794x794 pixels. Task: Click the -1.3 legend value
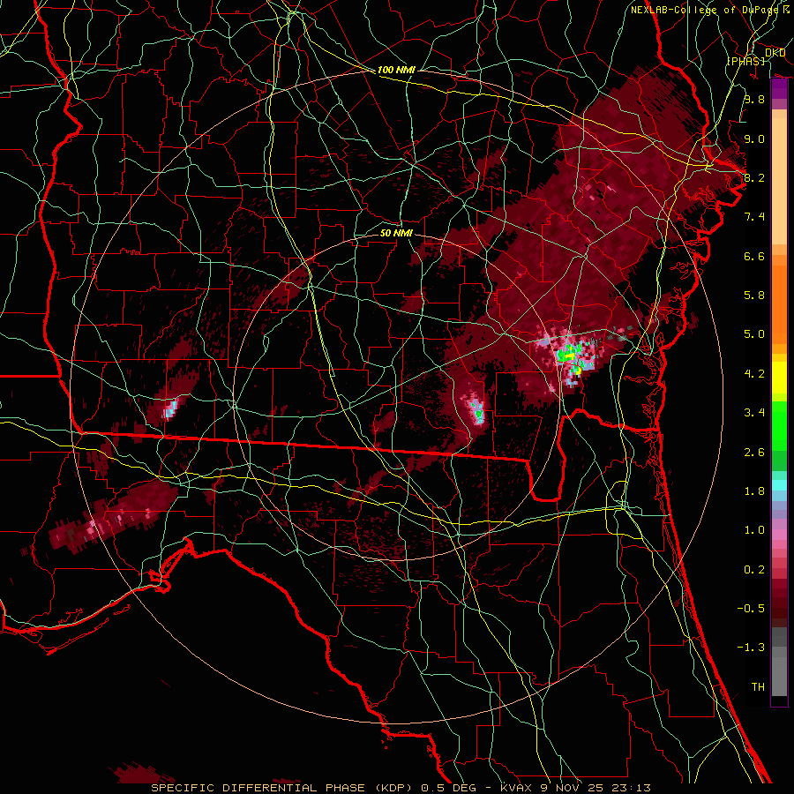751,648
